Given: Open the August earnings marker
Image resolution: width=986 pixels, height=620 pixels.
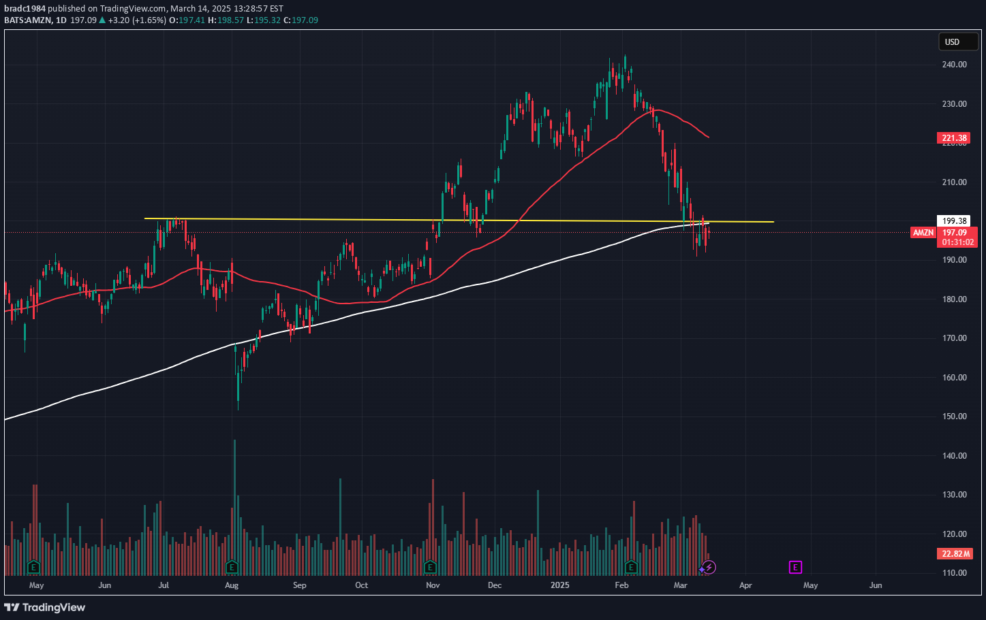Looking at the screenshot, I should [232, 567].
